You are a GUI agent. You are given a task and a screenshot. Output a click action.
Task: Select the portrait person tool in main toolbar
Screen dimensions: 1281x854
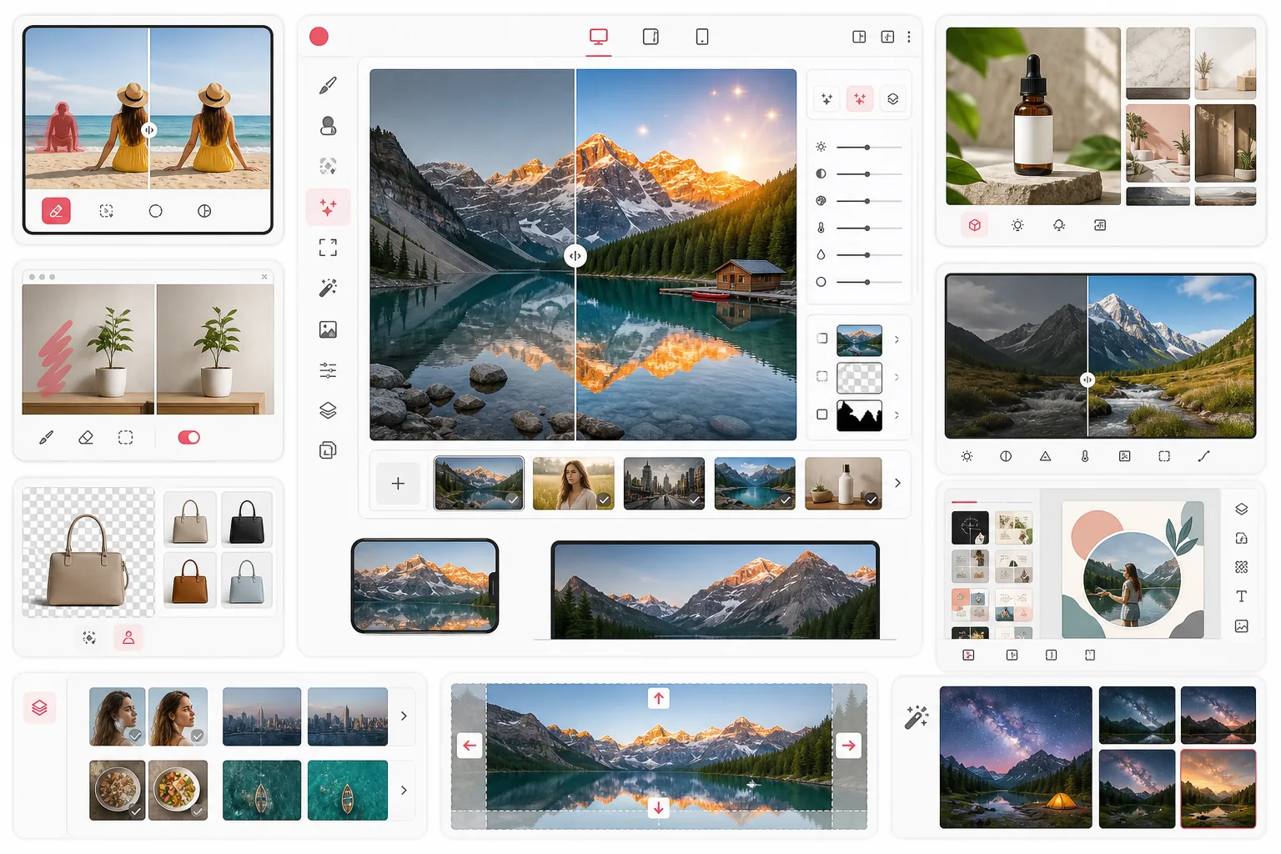tap(328, 126)
